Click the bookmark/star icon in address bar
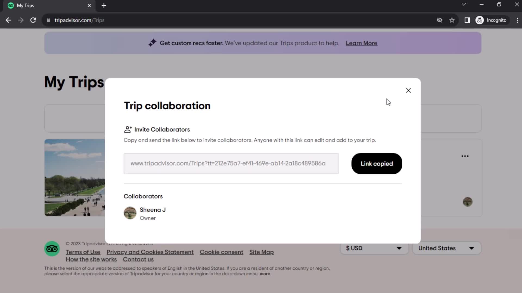 (452, 20)
